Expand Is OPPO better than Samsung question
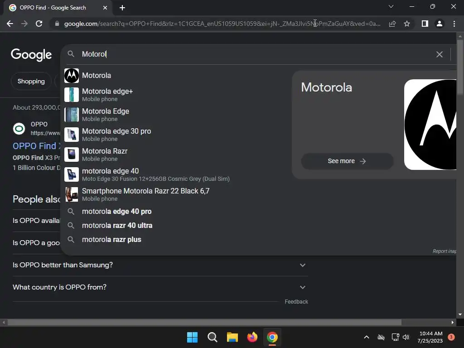This screenshot has height=348, width=464. (x=160, y=265)
